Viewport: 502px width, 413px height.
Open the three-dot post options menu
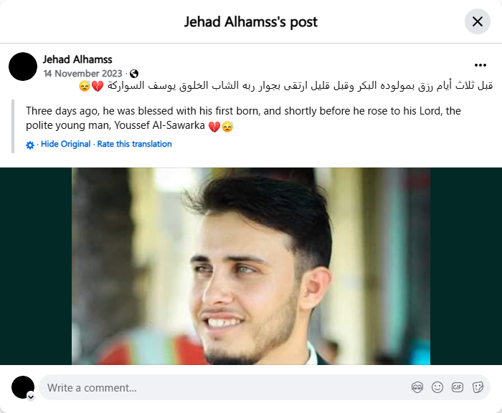(480, 65)
